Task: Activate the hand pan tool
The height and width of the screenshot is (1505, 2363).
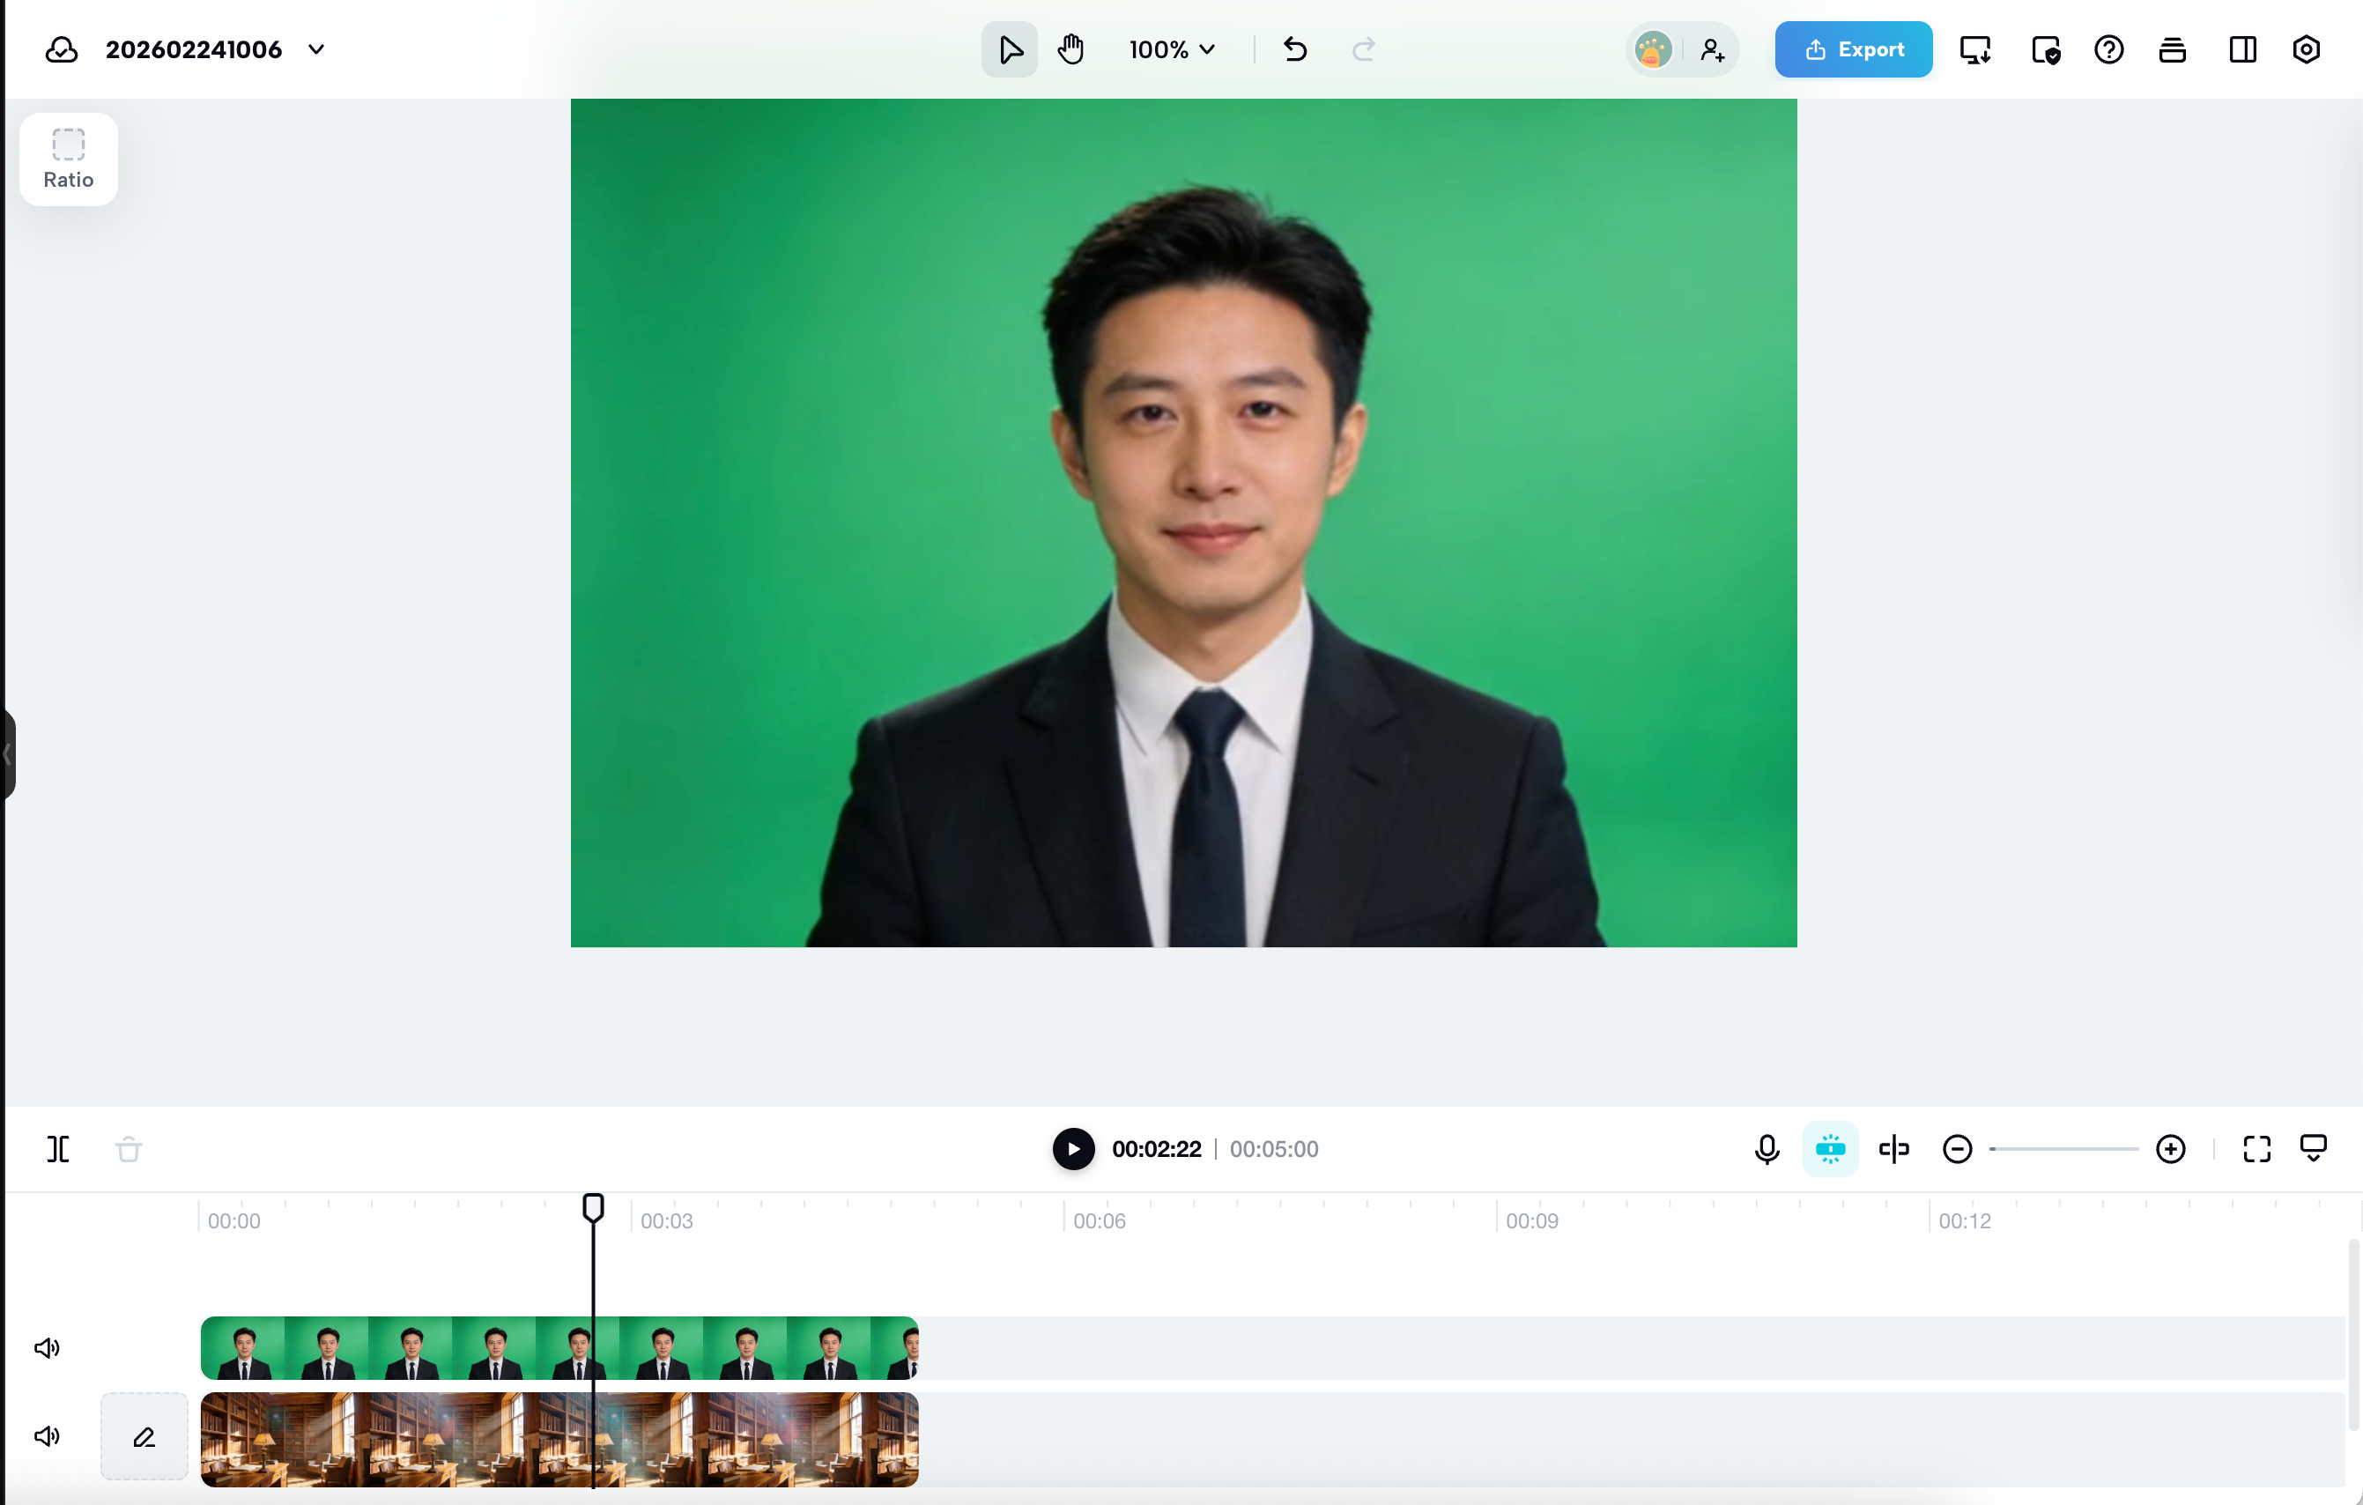Action: pos(1070,49)
